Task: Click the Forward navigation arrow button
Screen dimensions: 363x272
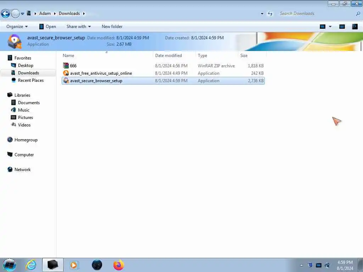Action: tap(15, 14)
